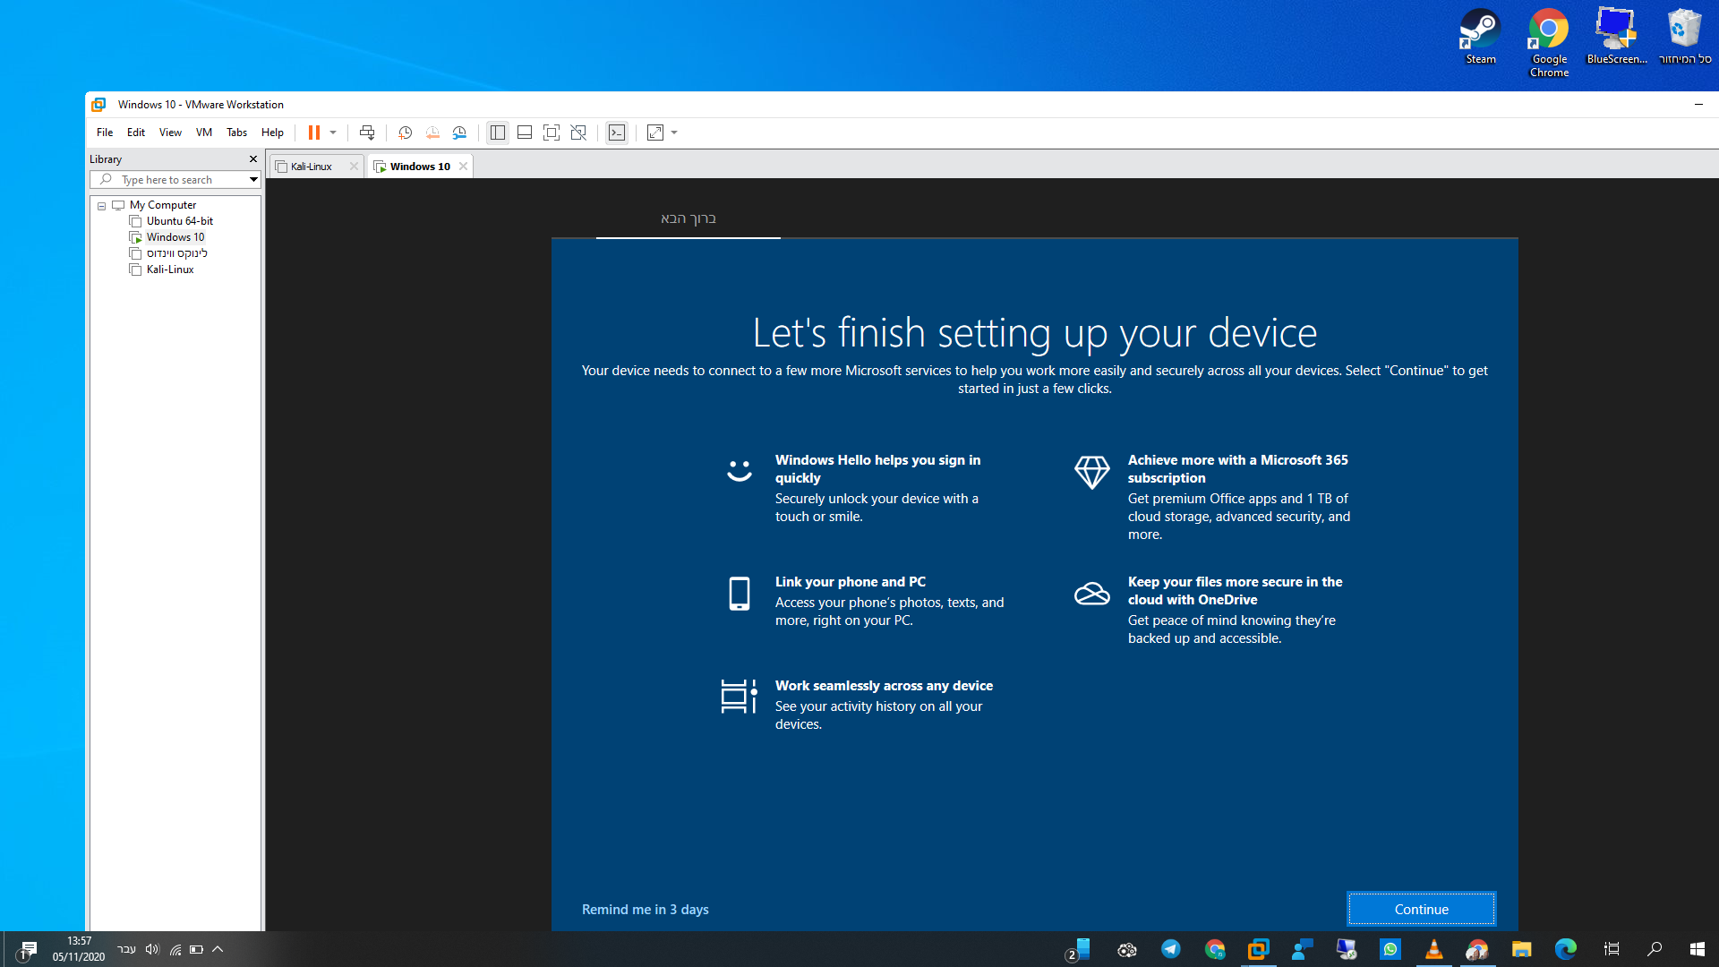Open File Explorer from the taskbar
Viewport: 1719px width, 967px height.
click(1522, 949)
